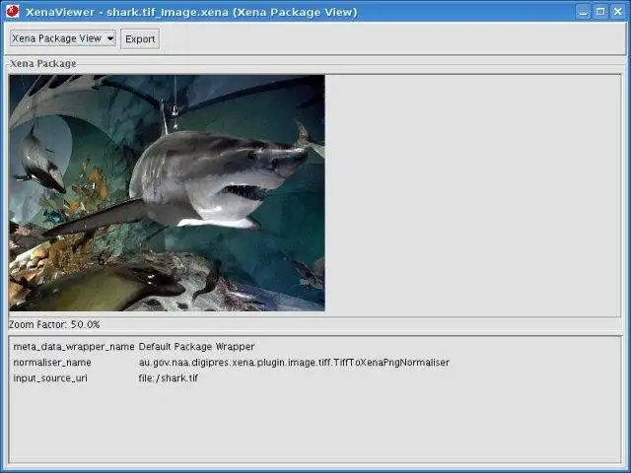Open the Xena Package View dropdown
This screenshot has width=631, height=473.
63,38
